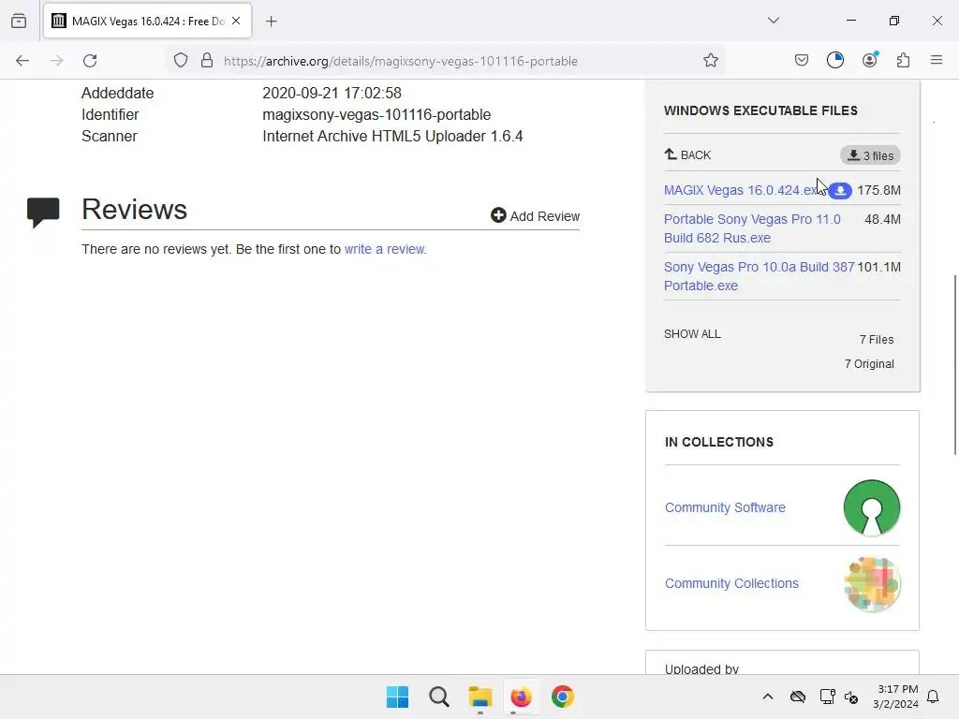
Task: Switch to Firefox in taskbar
Action: 521,697
